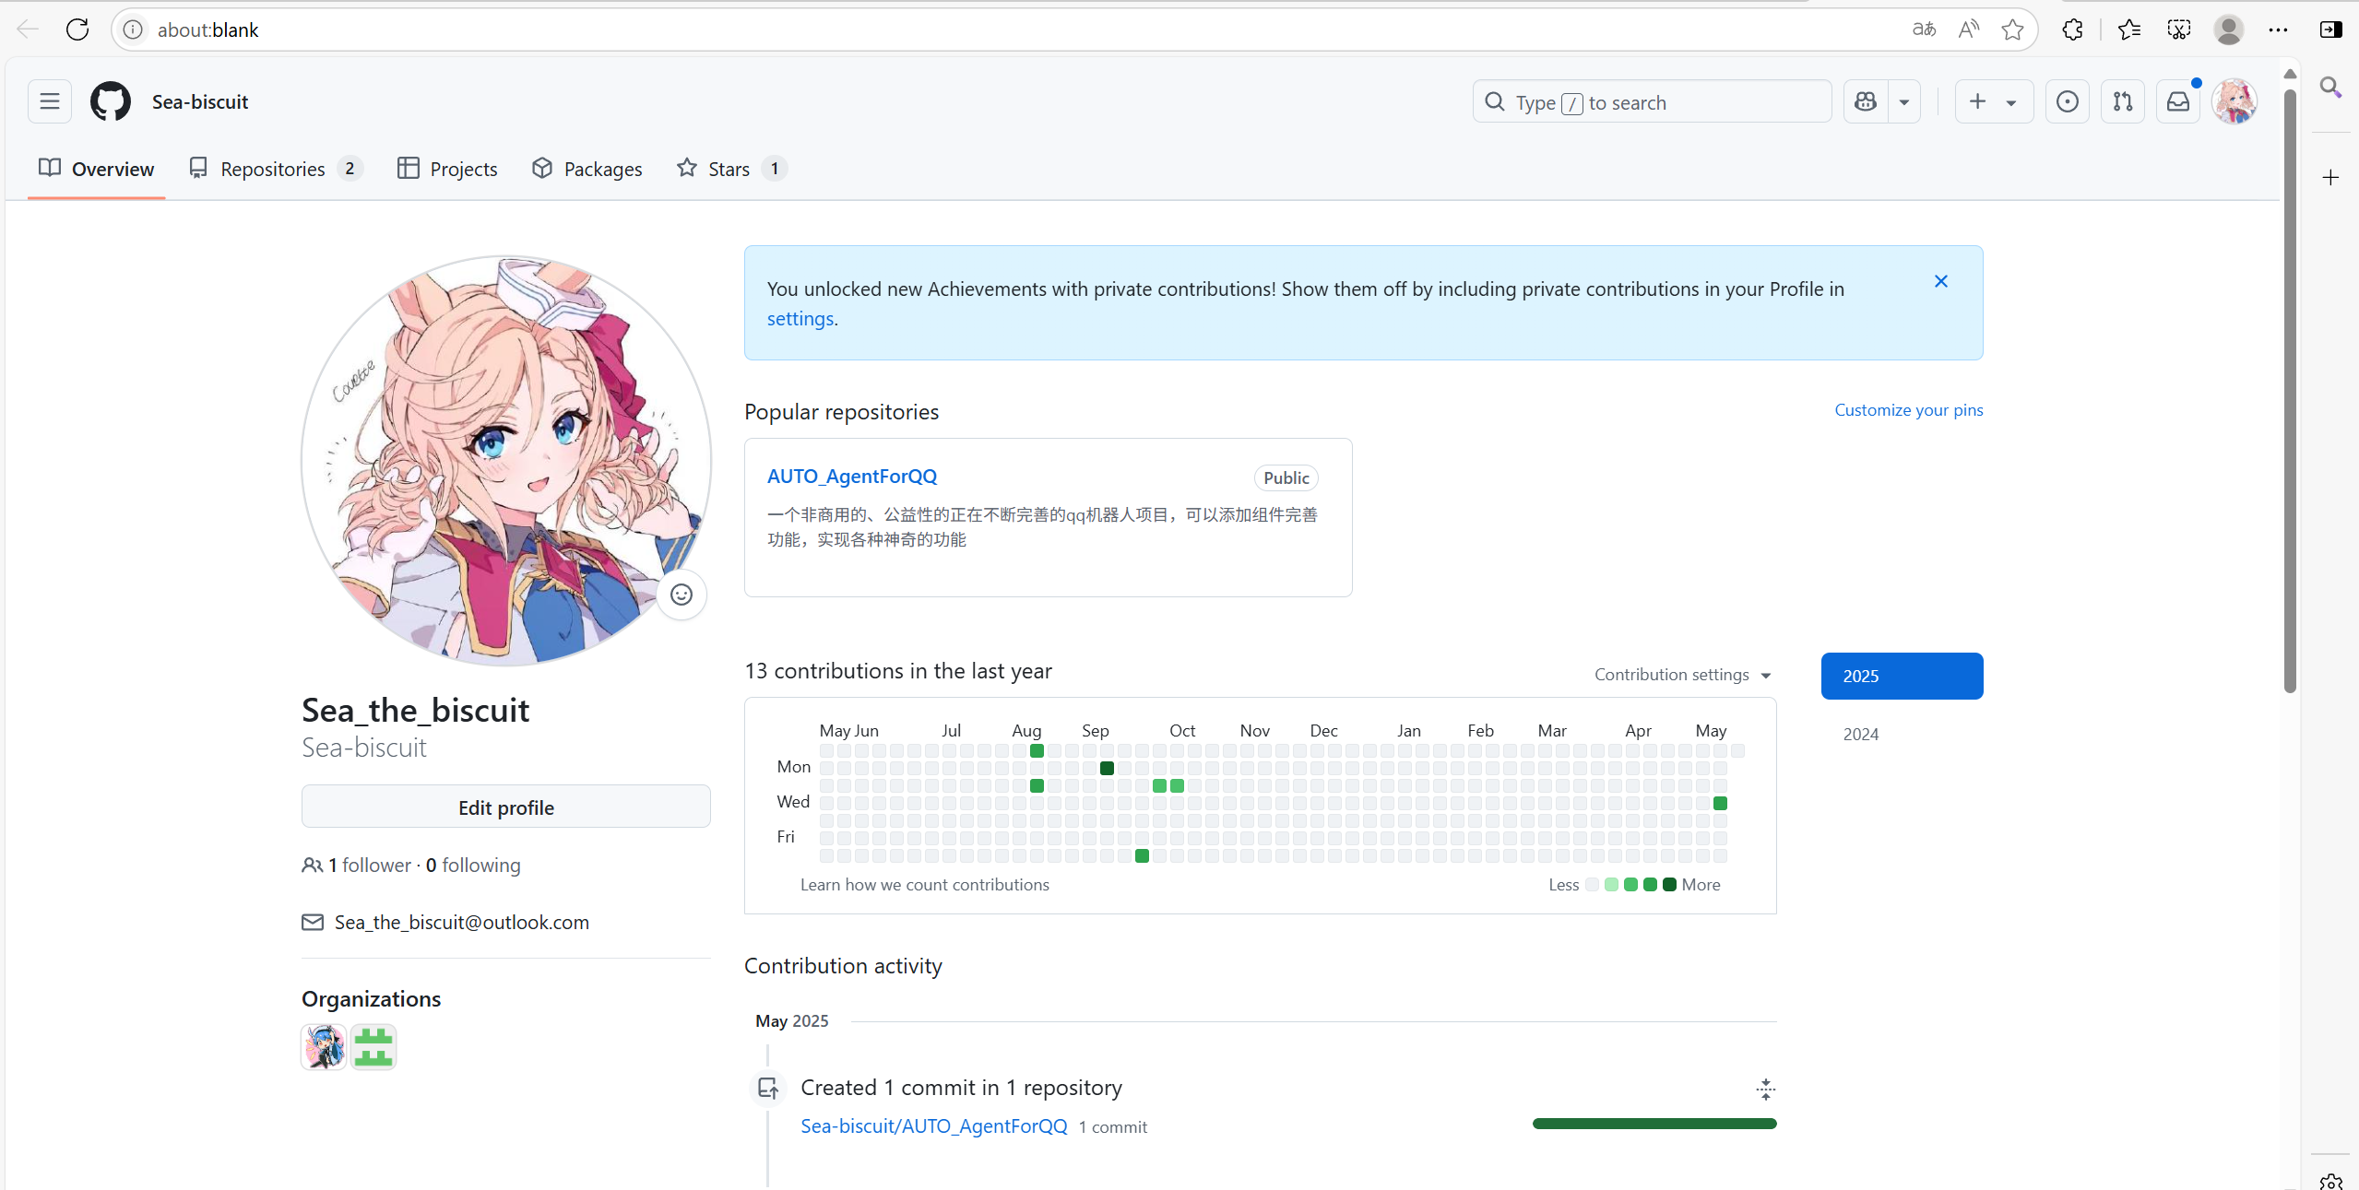
Task: Select the 2024 contribution year
Action: coord(1860,734)
